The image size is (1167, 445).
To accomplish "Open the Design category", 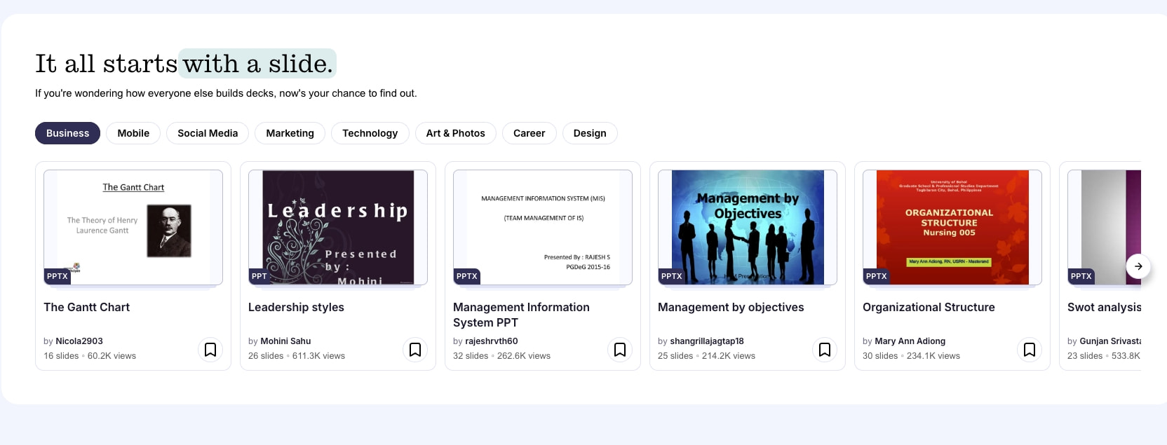I will (590, 133).
